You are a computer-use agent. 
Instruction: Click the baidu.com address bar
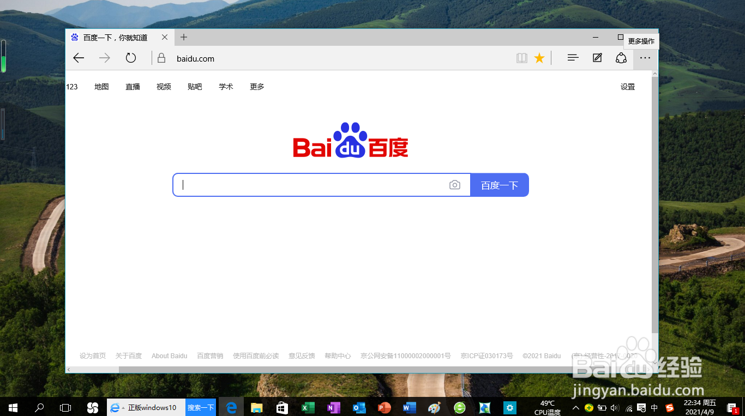[333, 58]
